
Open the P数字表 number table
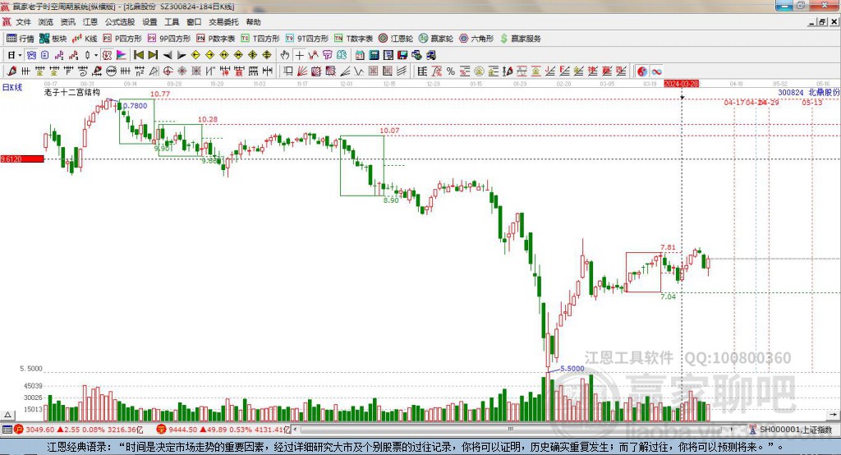tap(216, 39)
